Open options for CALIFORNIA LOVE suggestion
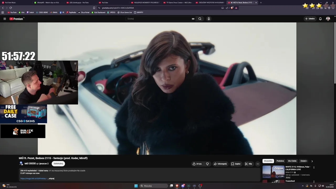This screenshot has height=189, width=336. point(314,167)
